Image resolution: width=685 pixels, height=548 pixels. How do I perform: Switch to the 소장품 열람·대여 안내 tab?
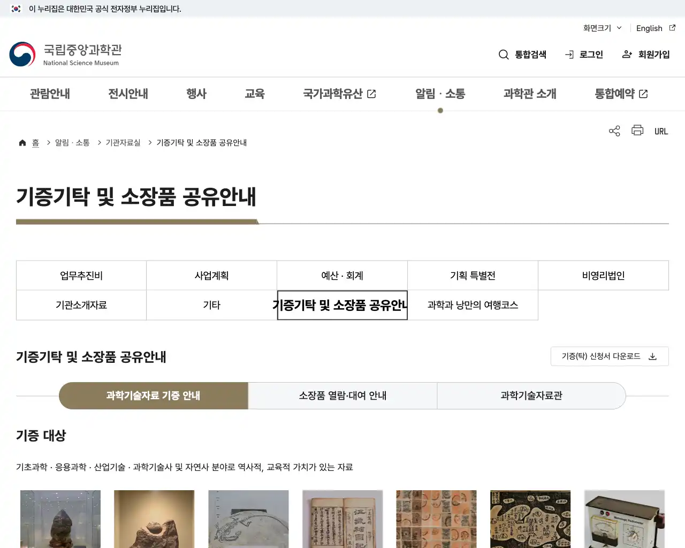342,395
